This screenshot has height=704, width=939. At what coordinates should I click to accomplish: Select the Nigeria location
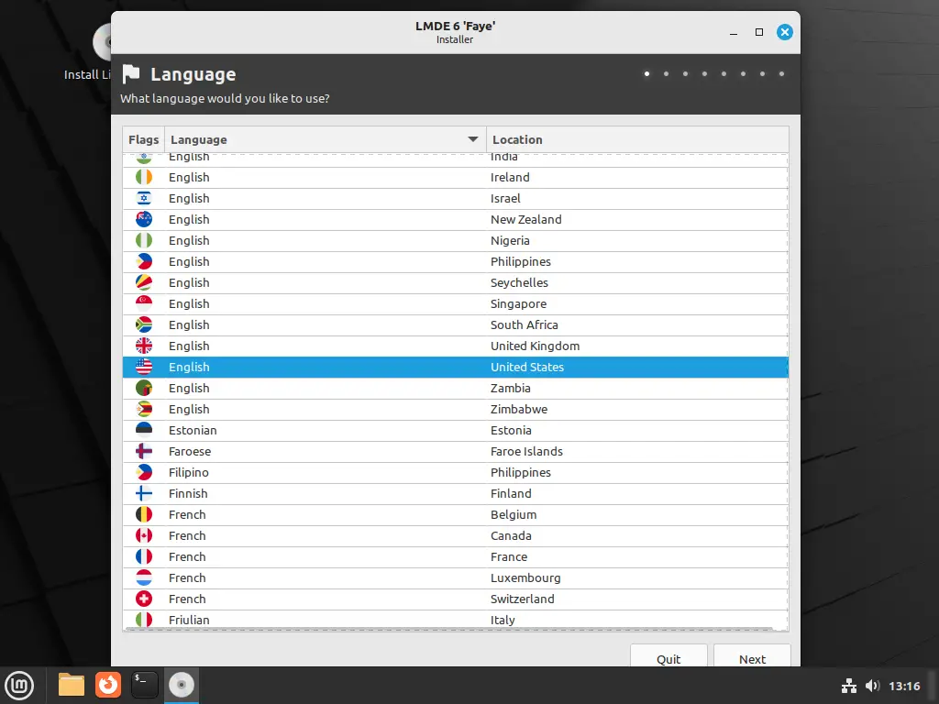[x=510, y=240]
